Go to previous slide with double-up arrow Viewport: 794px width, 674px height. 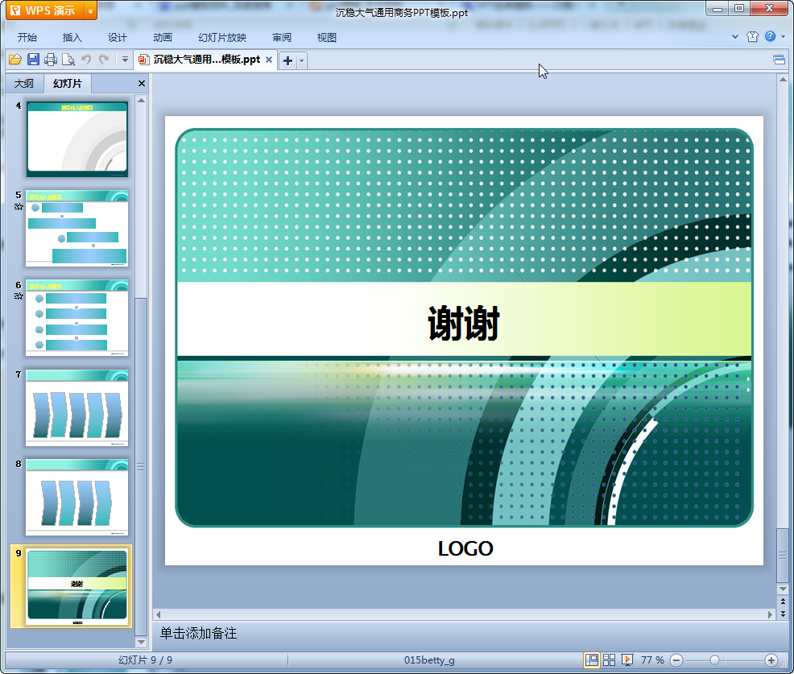pos(783,602)
